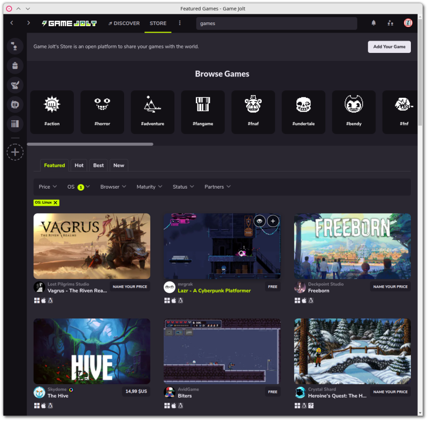Open the three-dot more menu

pos(180,23)
